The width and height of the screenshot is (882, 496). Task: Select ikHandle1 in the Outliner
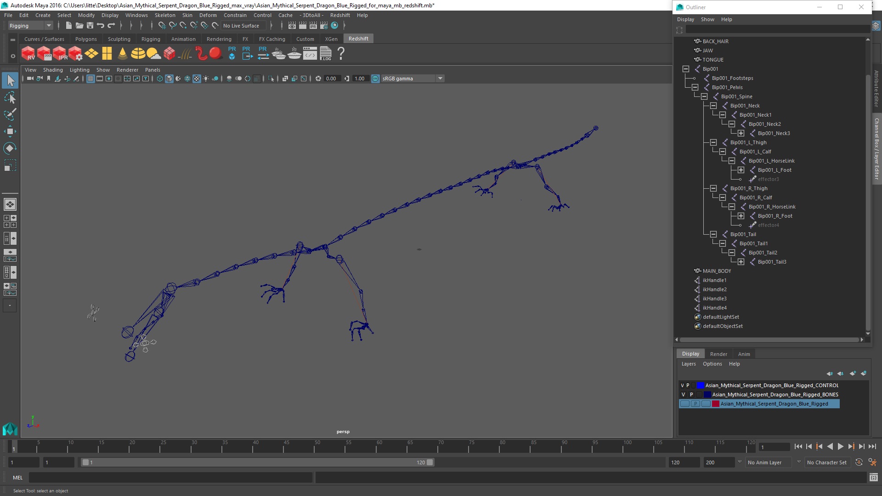[x=714, y=280]
